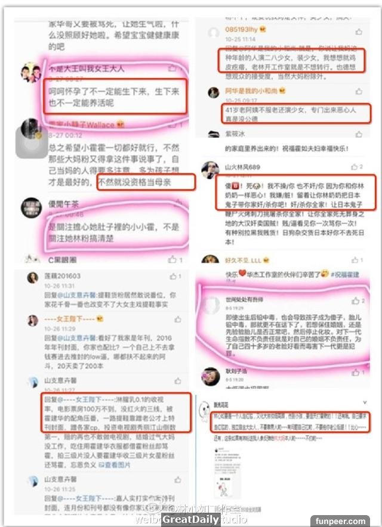Viewport: 382px width, 527px height.
Task: Open attached image thumbnail in bottom-right post
Action: [227, 472]
